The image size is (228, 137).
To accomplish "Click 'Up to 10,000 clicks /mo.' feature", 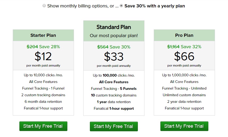I will click(x=43, y=75).
